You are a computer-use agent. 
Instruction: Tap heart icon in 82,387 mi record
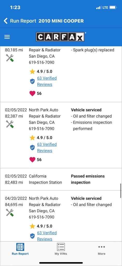click(x=32, y=160)
